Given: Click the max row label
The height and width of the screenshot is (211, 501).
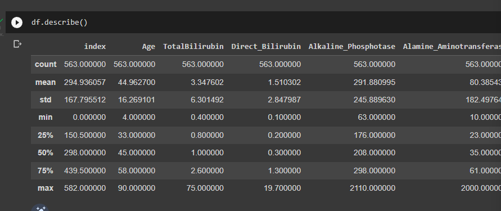Looking at the screenshot, I should 46,188.
